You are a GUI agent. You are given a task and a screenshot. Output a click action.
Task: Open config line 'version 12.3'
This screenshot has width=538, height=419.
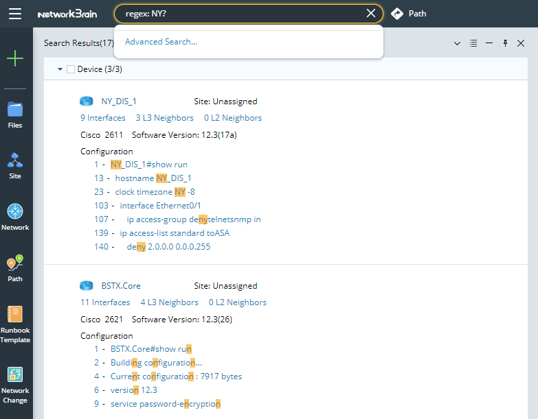click(x=134, y=390)
